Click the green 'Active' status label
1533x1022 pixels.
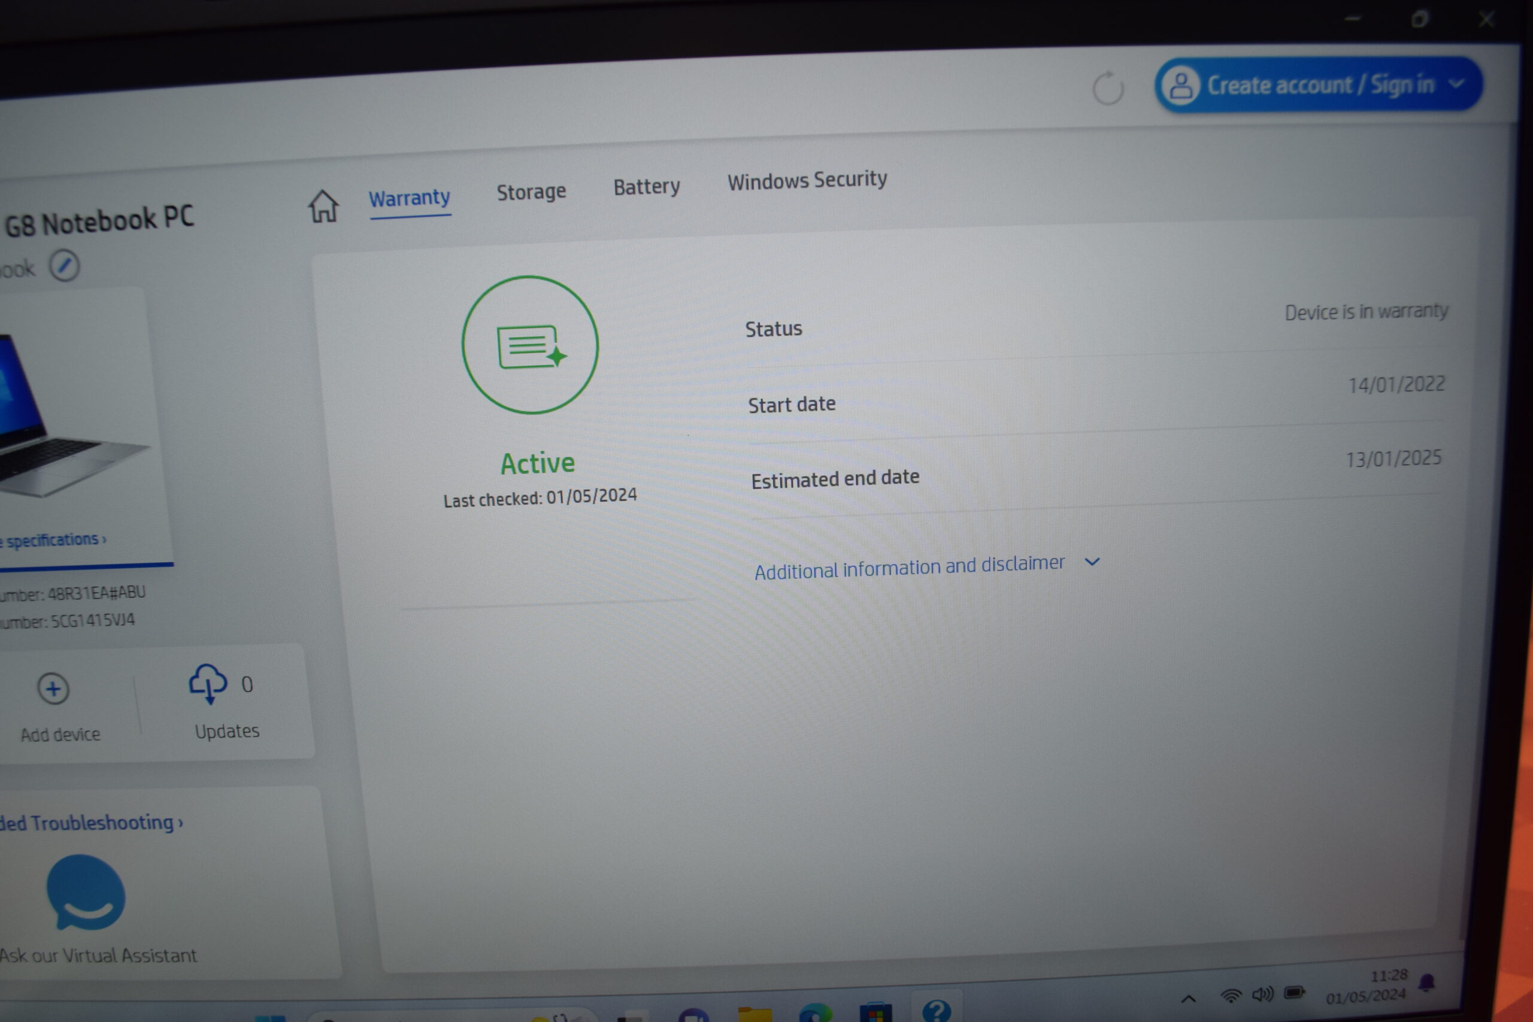pos(538,463)
